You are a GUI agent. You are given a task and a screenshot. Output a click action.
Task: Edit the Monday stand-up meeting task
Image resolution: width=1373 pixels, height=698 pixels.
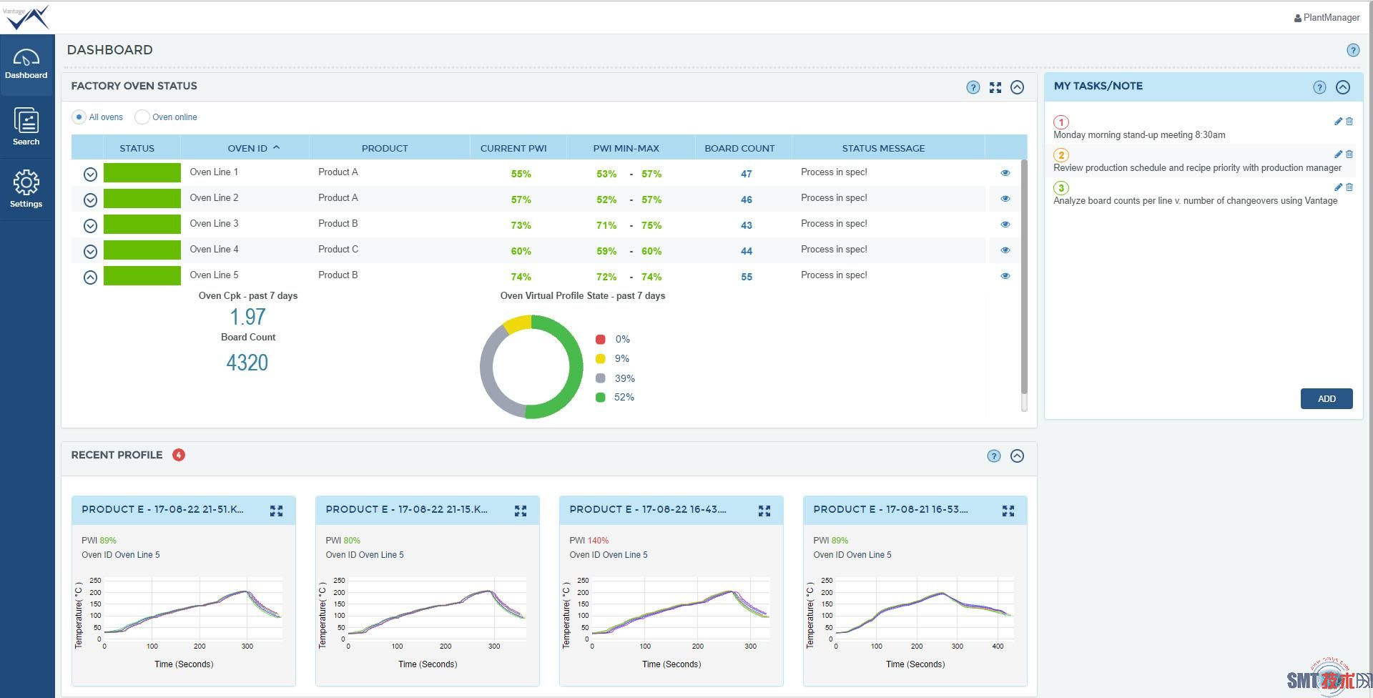tap(1338, 122)
